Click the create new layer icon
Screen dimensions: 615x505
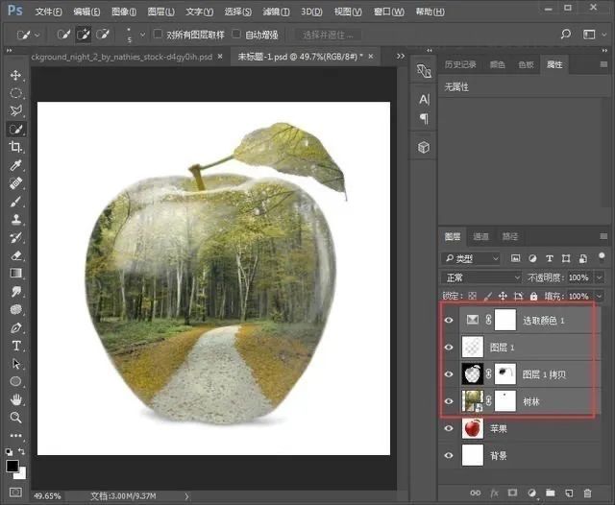pos(569,493)
